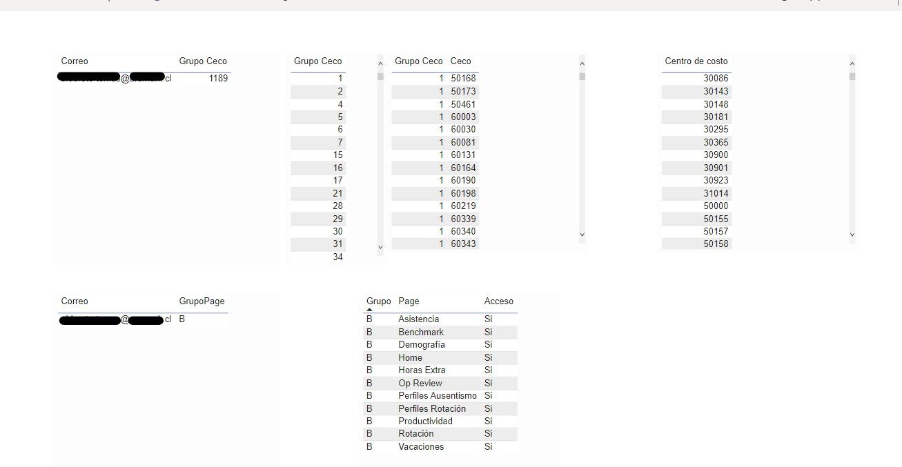This screenshot has width=902, height=467.
Task: Click cost center 30900
Action: point(716,155)
